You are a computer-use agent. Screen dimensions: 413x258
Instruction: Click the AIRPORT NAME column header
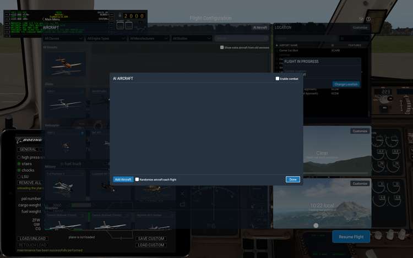pos(289,45)
